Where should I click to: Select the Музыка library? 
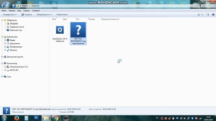13,50
